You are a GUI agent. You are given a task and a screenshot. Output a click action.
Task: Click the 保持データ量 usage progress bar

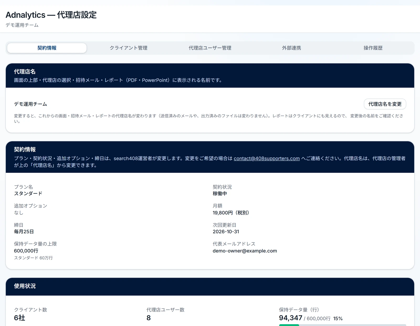pos(343,325)
